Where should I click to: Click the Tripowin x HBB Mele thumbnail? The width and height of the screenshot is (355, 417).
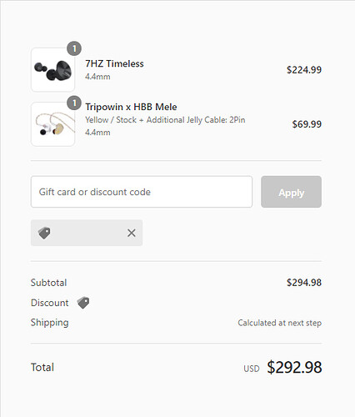pyautogui.click(x=52, y=124)
